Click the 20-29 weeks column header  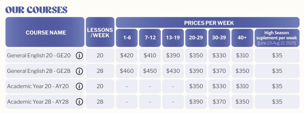point(196,38)
